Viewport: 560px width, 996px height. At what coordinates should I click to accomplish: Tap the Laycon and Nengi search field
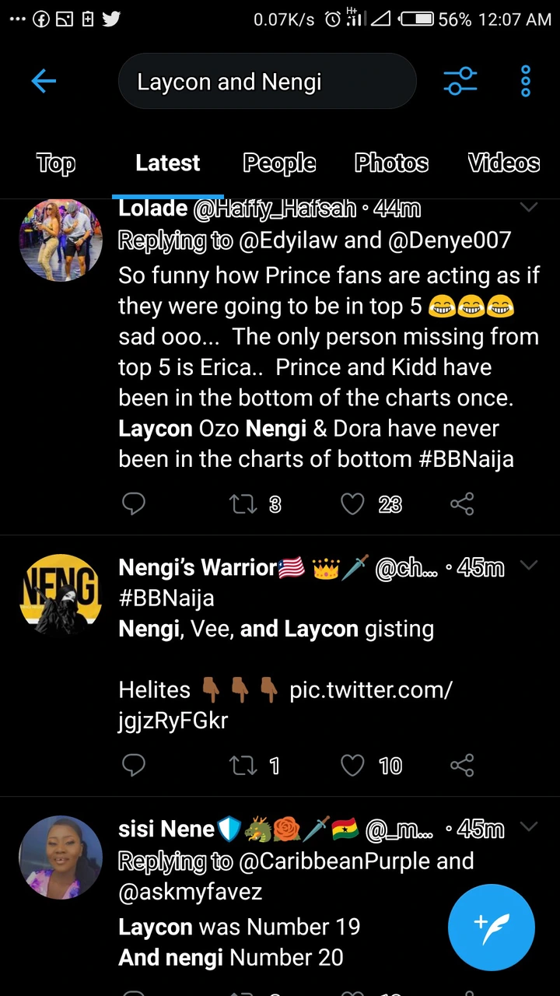tap(267, 81)
